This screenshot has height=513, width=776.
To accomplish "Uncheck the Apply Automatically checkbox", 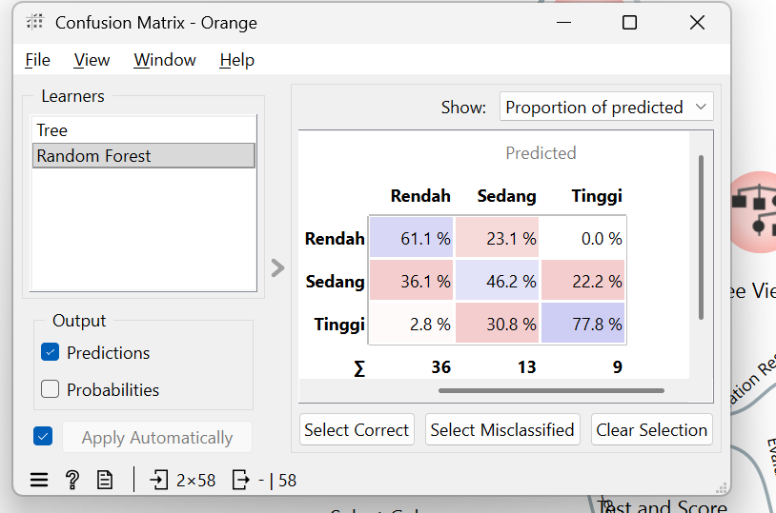I will tap(43, 437).
